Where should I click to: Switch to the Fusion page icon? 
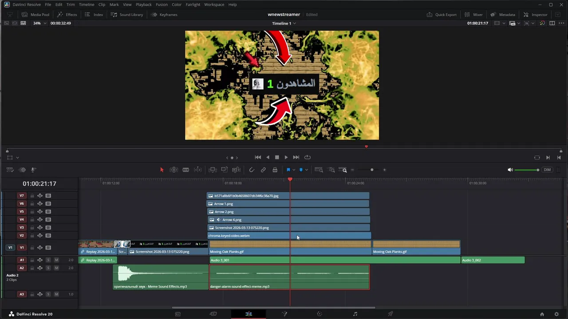click(x=284, y=314)
